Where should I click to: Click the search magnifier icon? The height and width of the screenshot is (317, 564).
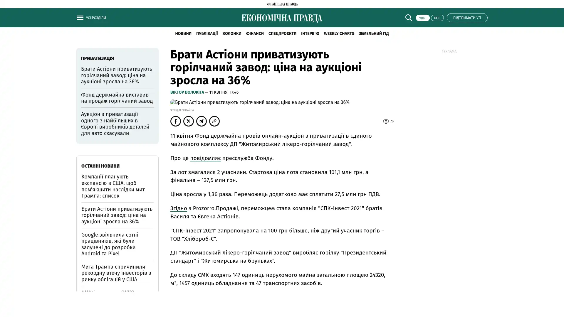tap(409, 18)
